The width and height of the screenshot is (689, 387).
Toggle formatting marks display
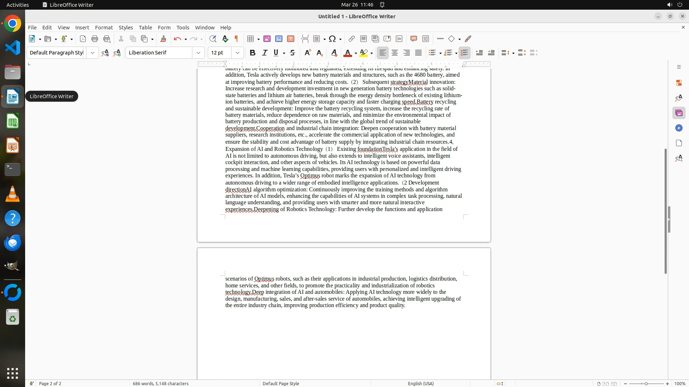[236, 39]
